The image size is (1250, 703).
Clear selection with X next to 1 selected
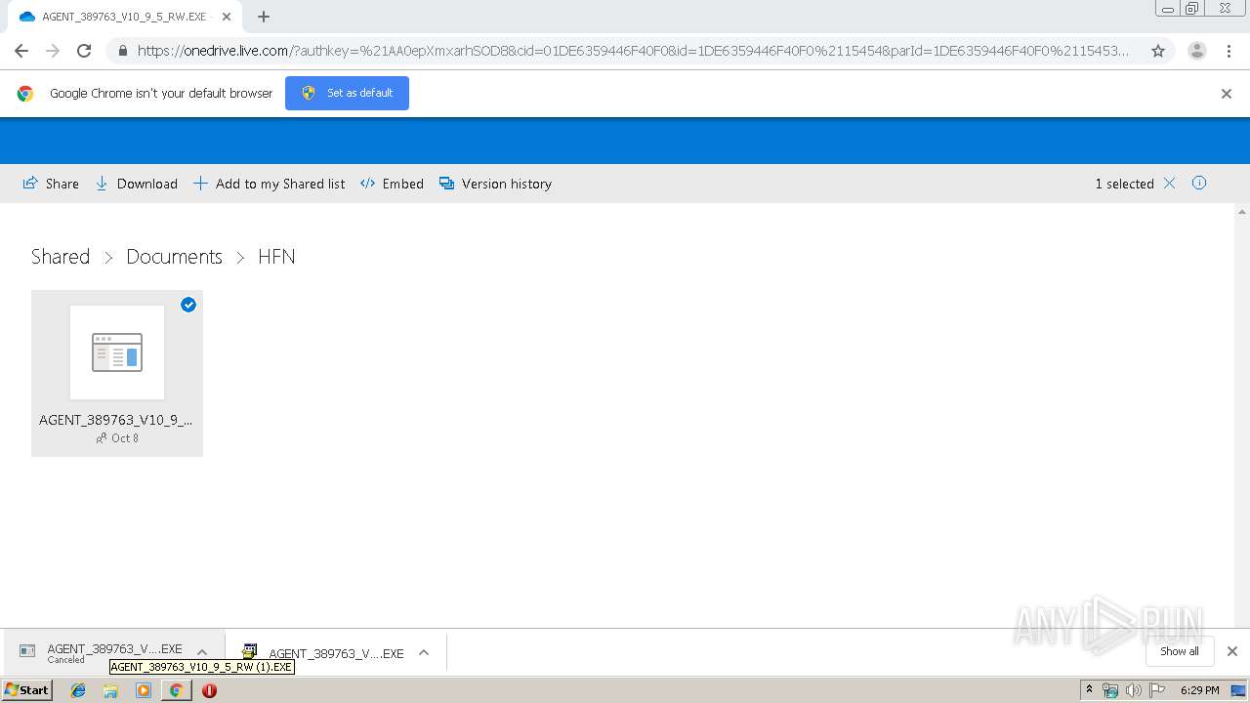(x=1169, y=184)
